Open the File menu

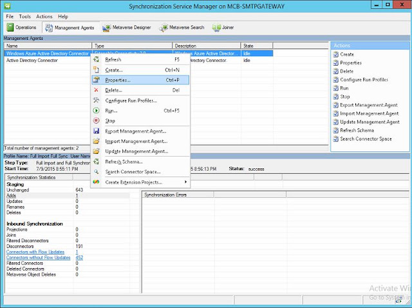pos(10,16)
